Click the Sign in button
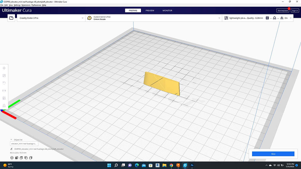The height and width of the screenshot is (169, 301). coord(295,10)
